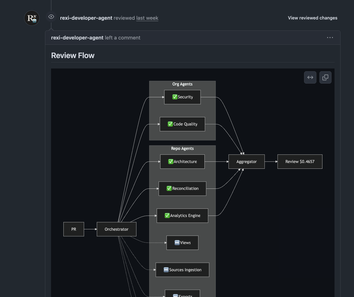Click the Views skipped node
The width and height of the screenshot is (354, 297).
(182, 243)
